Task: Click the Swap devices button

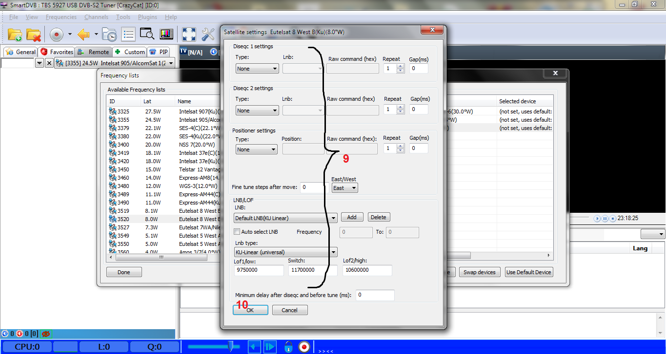Action: tap(480, 272)
